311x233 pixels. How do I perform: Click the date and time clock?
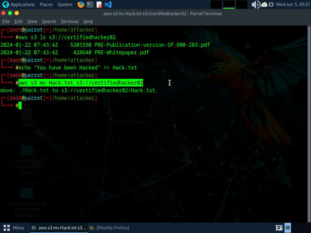pos(292,5)
